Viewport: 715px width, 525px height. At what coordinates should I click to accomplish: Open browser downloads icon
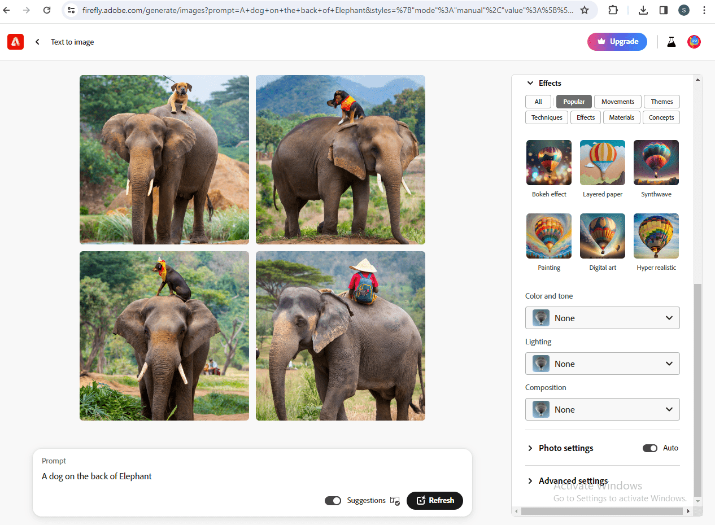click(x=643, y=10)
